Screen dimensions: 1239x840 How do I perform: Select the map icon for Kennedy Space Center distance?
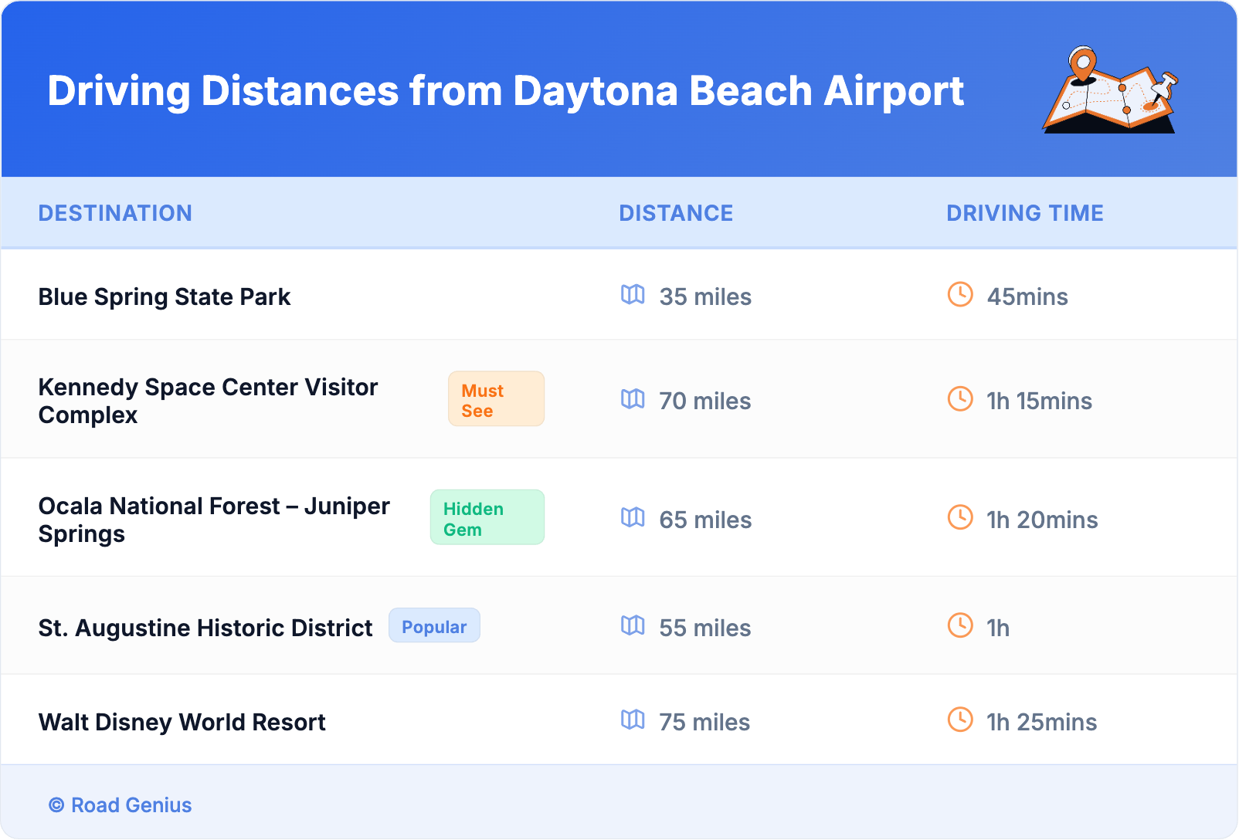point(633,400)
